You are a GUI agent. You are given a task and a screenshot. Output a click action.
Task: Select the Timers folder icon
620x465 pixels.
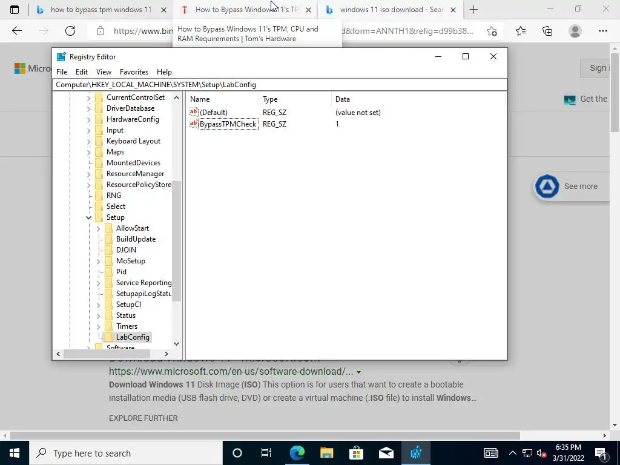pos(108,326)
